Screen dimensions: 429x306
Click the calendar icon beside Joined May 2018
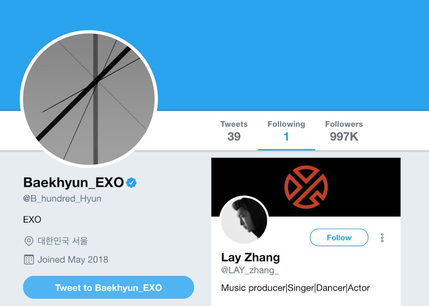point(29,260)
